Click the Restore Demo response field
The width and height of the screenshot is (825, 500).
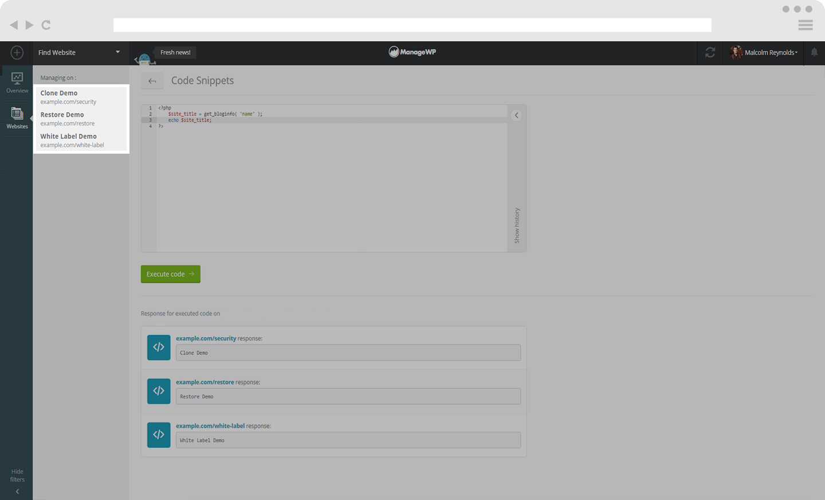click(348, 396)
